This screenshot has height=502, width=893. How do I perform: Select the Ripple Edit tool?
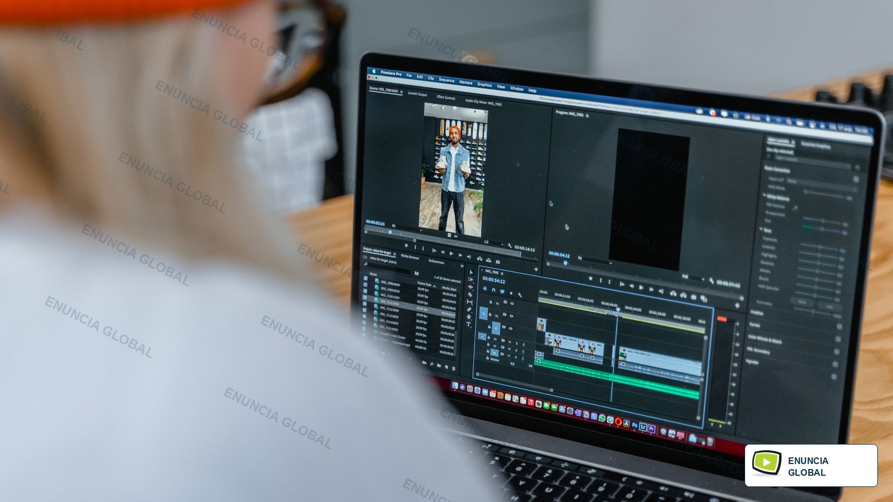[470, 287]
